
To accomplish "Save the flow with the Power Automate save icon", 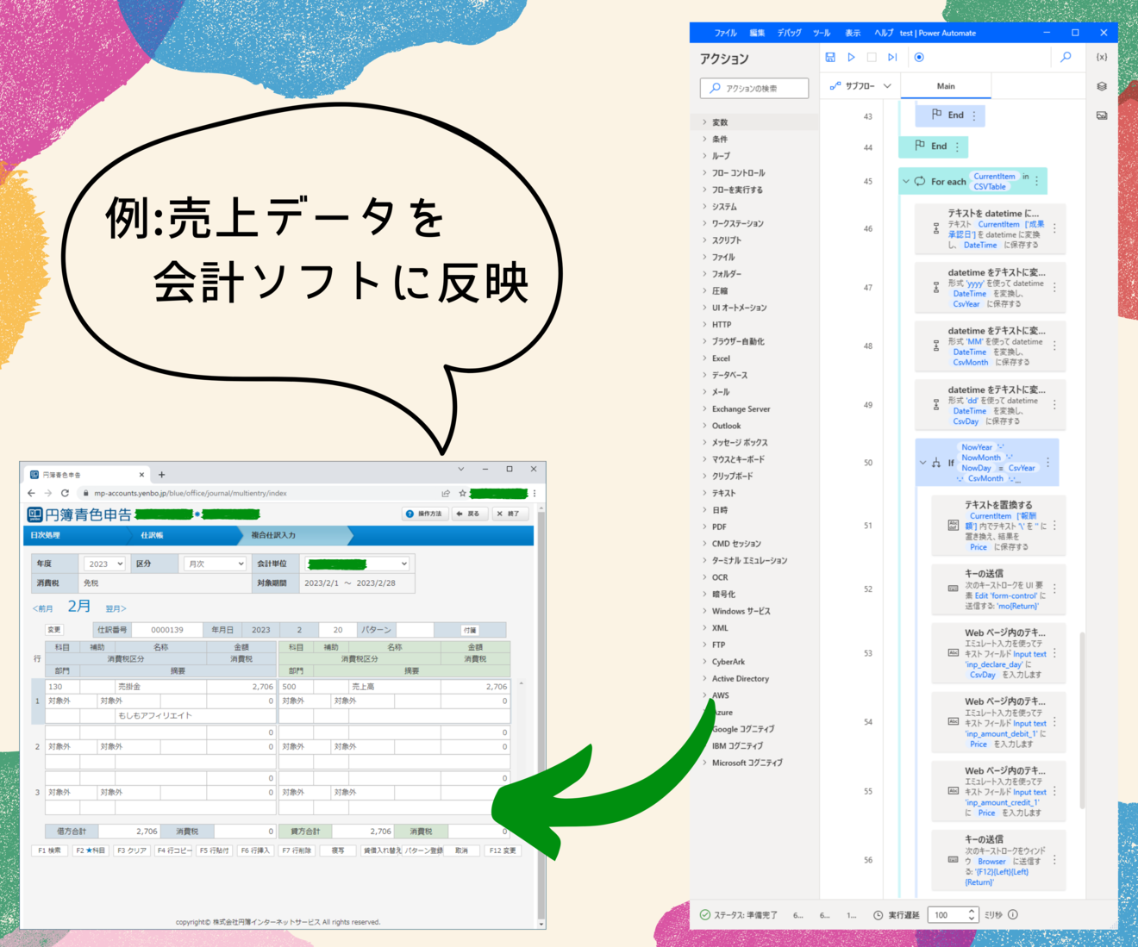I will (x=830, y=57).
